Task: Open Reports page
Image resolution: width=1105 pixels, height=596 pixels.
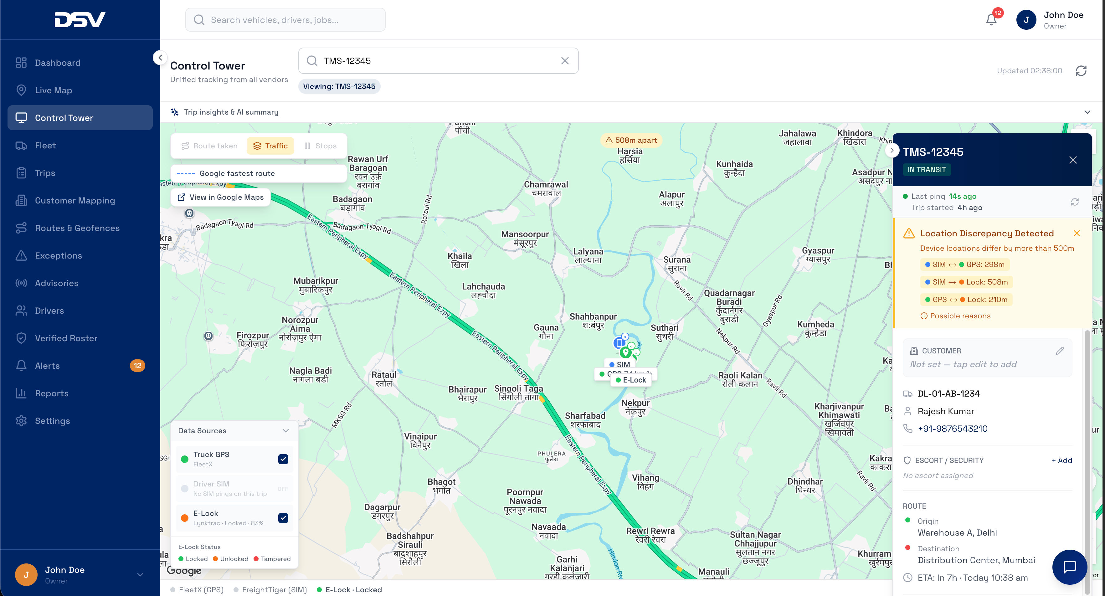Action: coord(80,393)
